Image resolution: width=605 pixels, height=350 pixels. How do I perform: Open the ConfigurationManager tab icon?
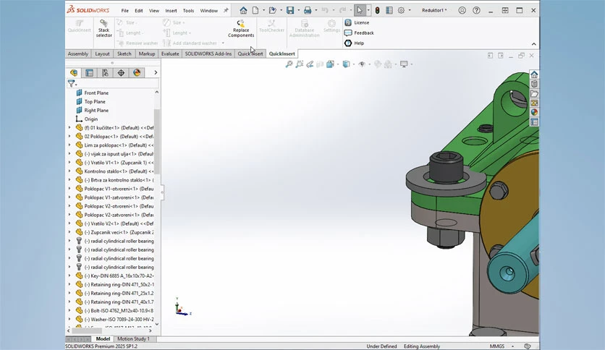(x=105, y=72)
